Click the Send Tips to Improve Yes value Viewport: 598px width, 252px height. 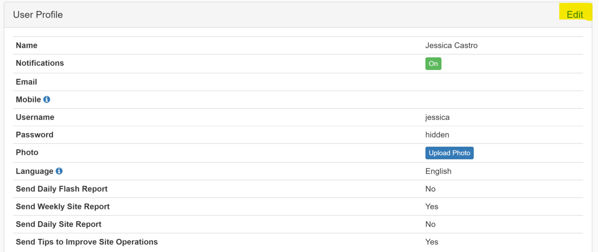[x=432, y=242]
